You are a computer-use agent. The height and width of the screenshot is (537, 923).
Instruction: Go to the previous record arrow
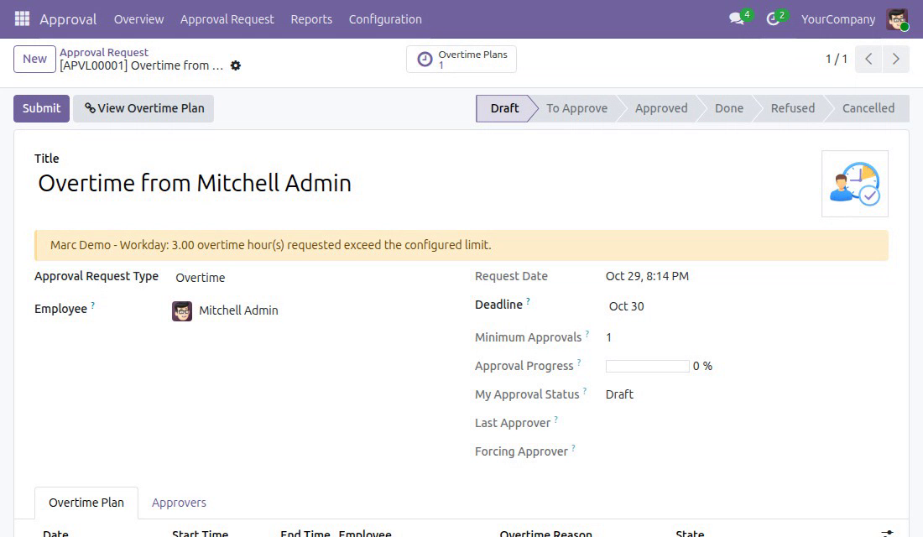tap(868, 59)
